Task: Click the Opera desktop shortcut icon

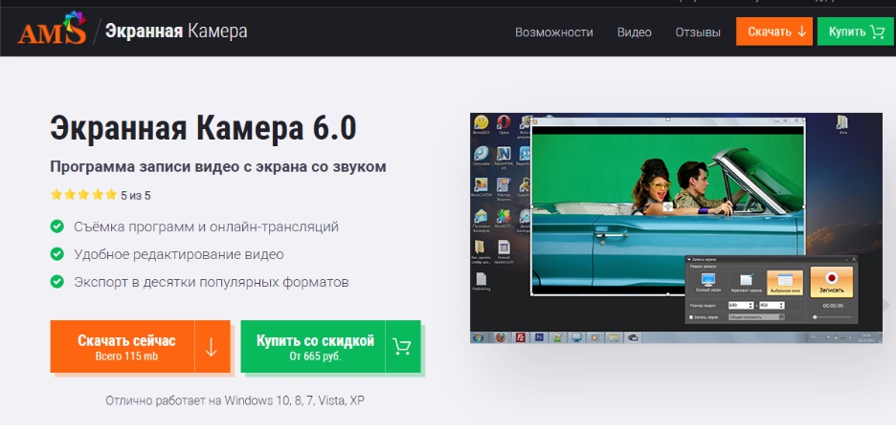Action: [x=504, y=123]
